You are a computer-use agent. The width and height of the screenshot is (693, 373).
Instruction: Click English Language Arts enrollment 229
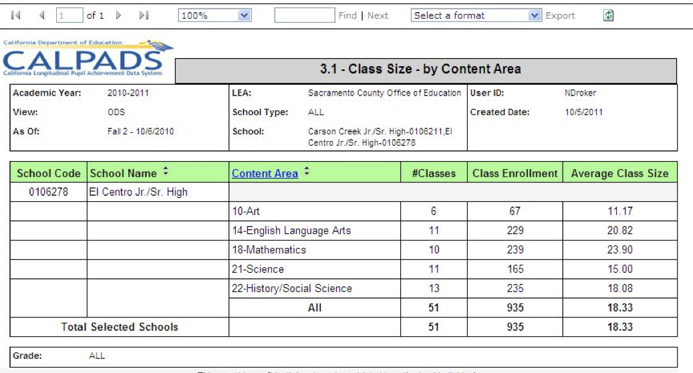515,231
